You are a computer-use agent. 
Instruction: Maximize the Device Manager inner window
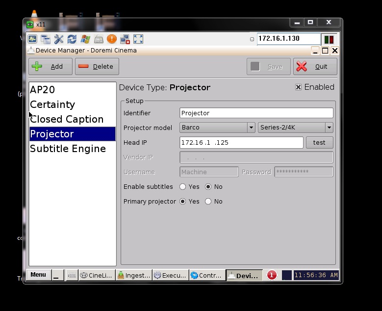click(x=325, y=51)
